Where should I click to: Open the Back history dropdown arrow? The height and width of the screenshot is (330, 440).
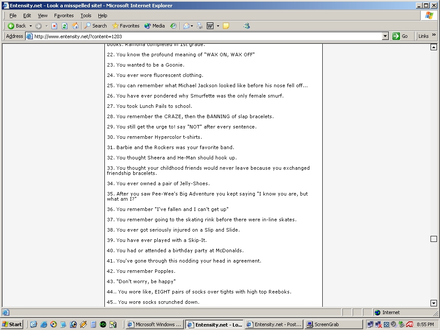click(31, 26)
